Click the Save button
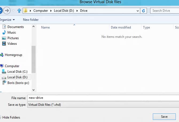This screenshot has height=122, width=179. pos(164,117)
